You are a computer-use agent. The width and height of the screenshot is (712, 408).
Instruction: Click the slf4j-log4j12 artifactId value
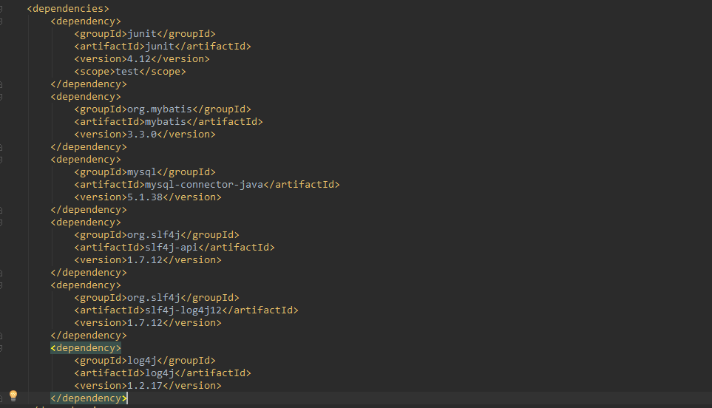pos(183,310)
